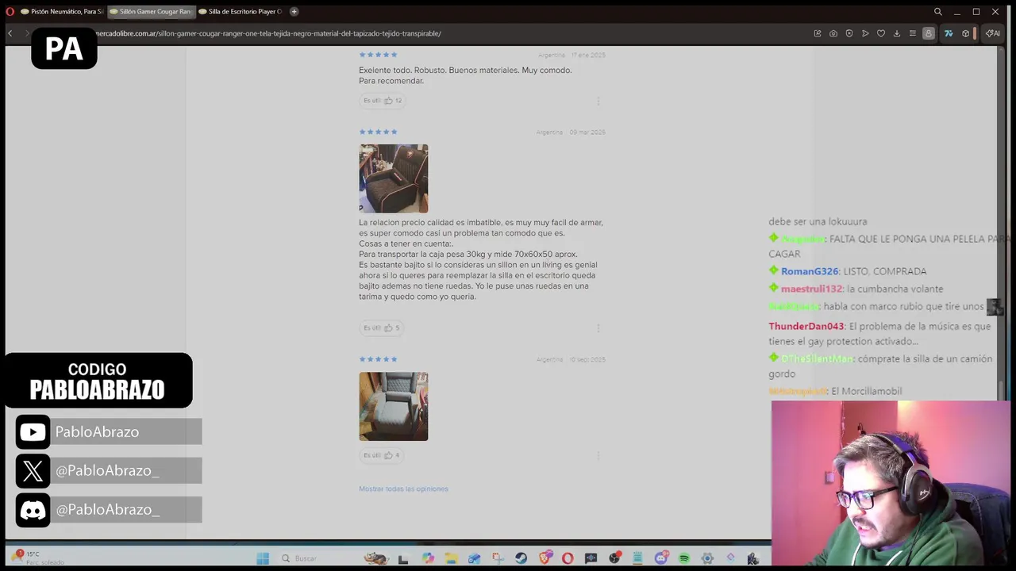Open a new browser tab with plus
1016x571 pixels.
click(294, 11)
